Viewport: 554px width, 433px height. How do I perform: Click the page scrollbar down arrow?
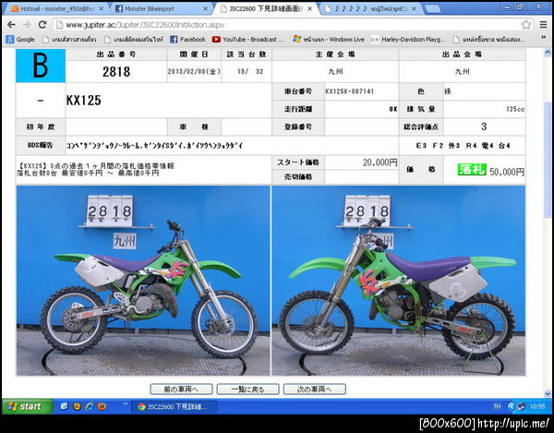548,392
